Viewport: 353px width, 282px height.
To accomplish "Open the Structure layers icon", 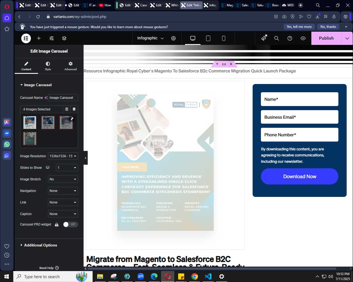I will pyautogui.click(x=64, y=38).
